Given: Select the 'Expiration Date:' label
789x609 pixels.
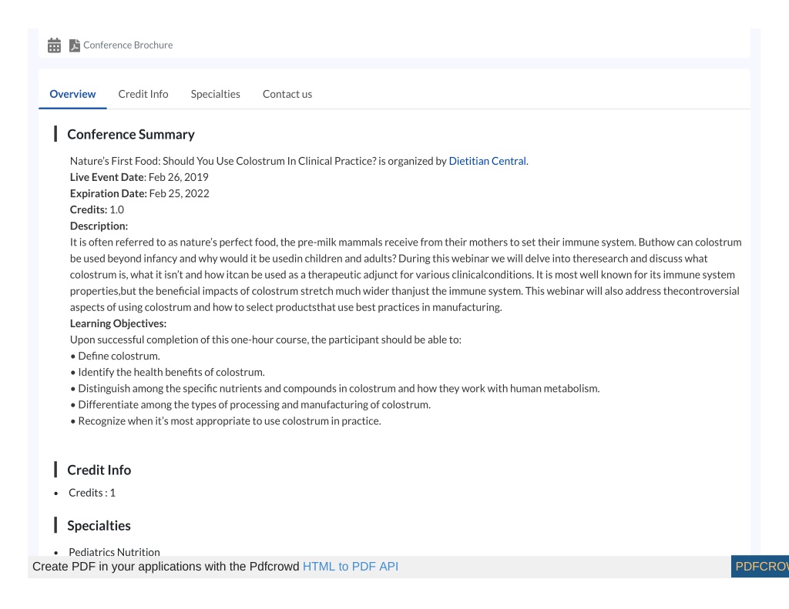Looking at the screenshot, I should (109, 193).
